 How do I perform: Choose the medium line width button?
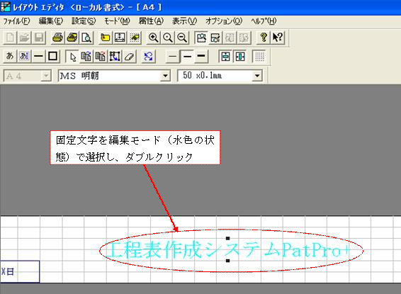[187, 56]
